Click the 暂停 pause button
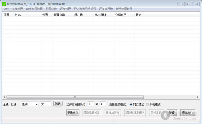 click(x=172, y=113)
